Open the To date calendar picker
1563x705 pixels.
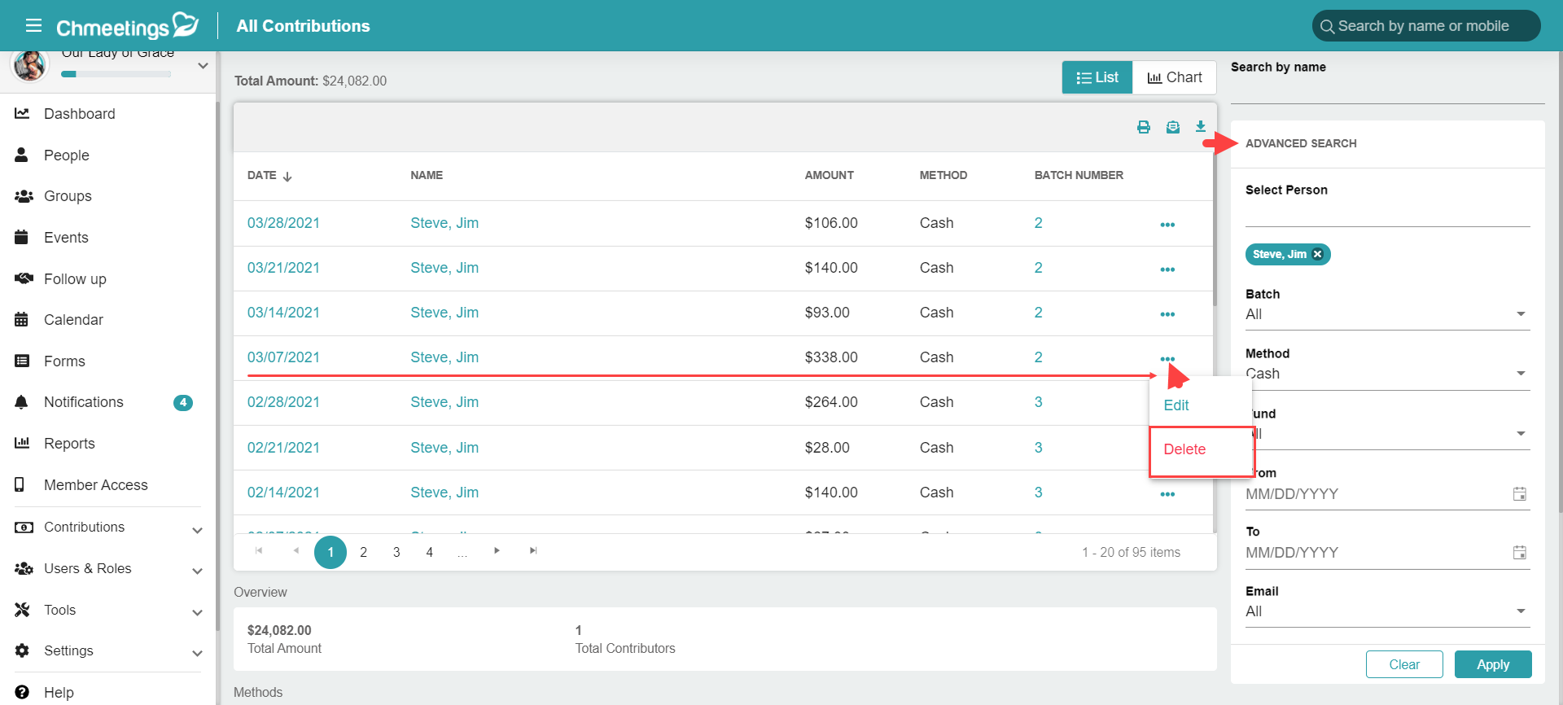(1519, 553)
